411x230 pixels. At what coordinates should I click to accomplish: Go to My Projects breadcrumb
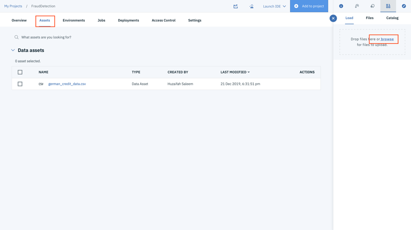[13, 6]
